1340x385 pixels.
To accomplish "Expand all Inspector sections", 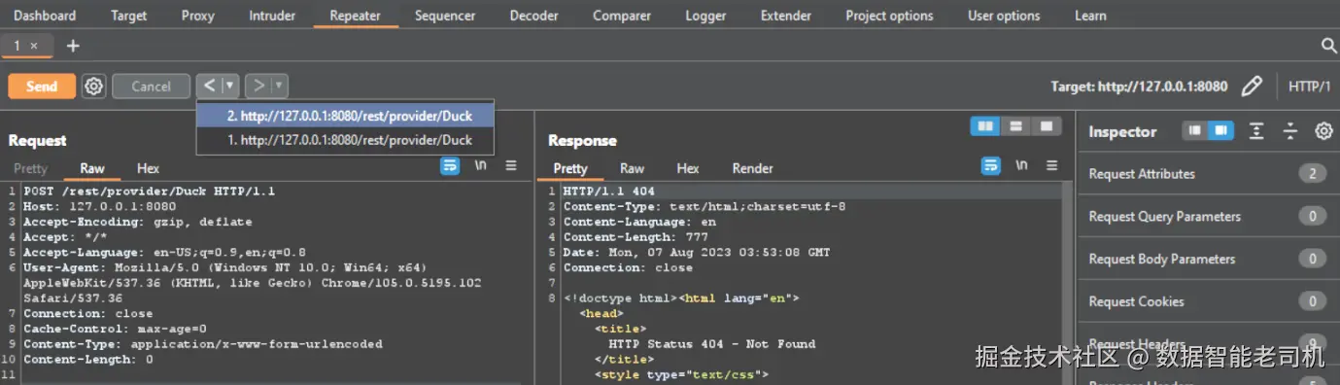I will click(1256, 130).
